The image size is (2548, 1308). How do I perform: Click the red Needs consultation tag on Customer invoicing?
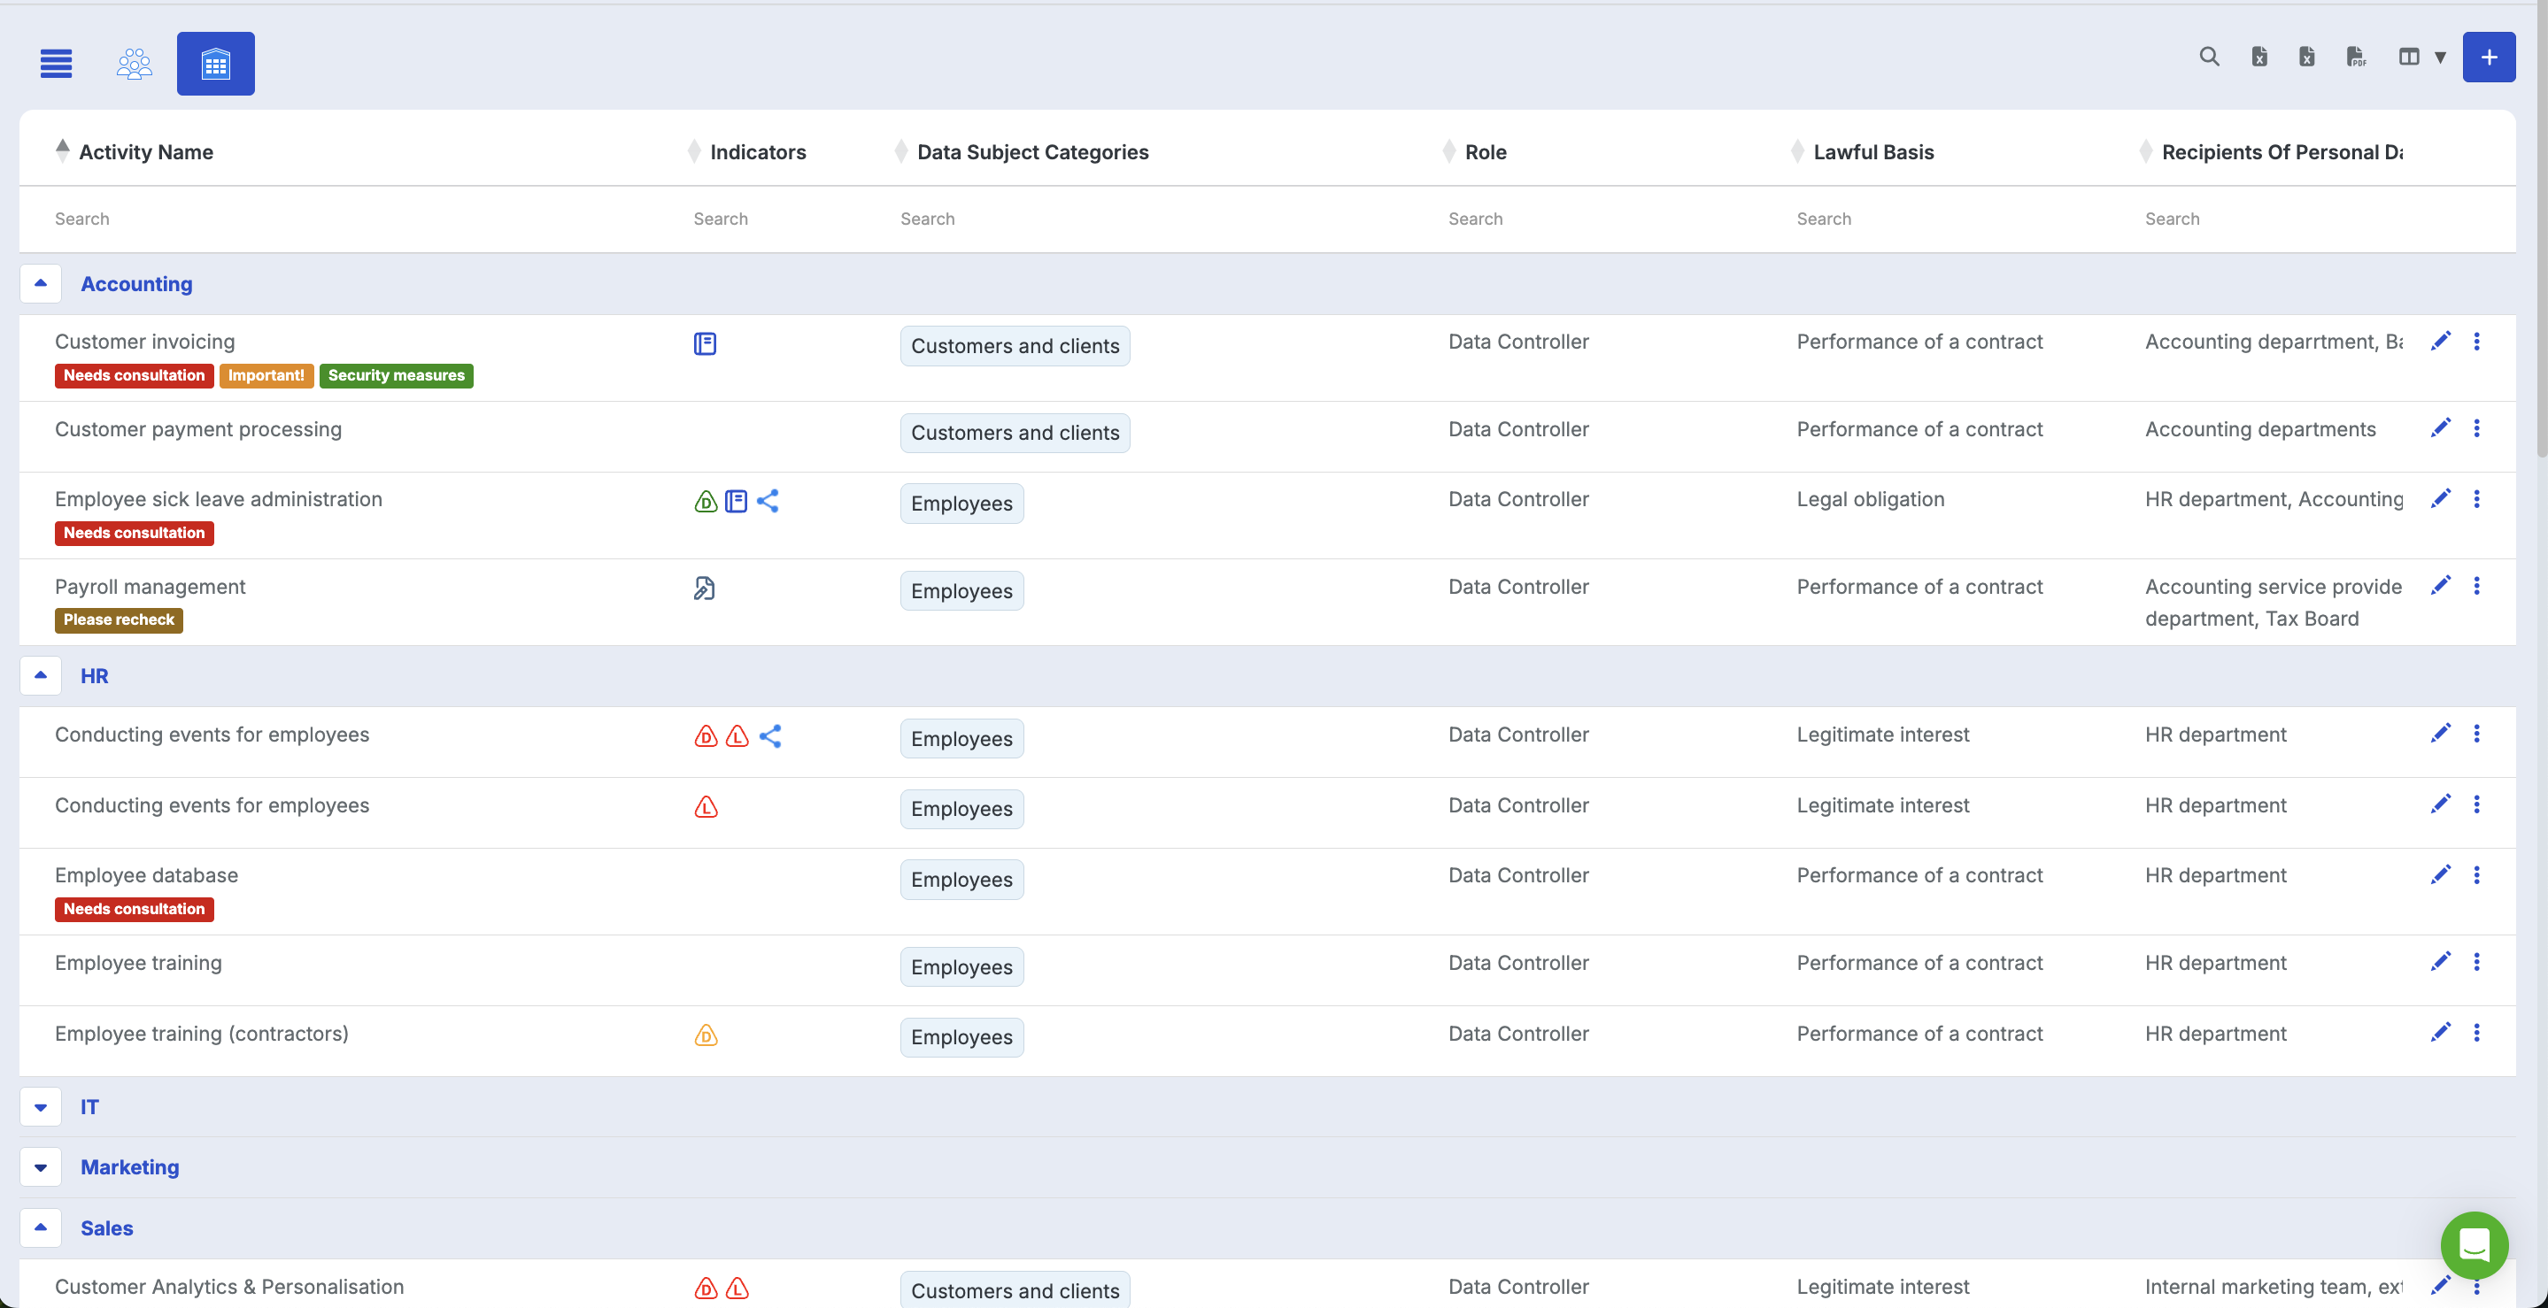click(x=134, y=376)
